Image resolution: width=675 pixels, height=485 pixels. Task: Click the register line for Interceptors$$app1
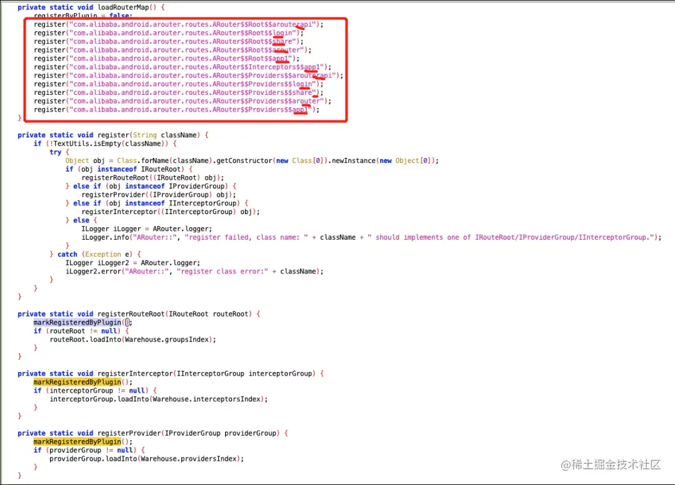point(182,67)
